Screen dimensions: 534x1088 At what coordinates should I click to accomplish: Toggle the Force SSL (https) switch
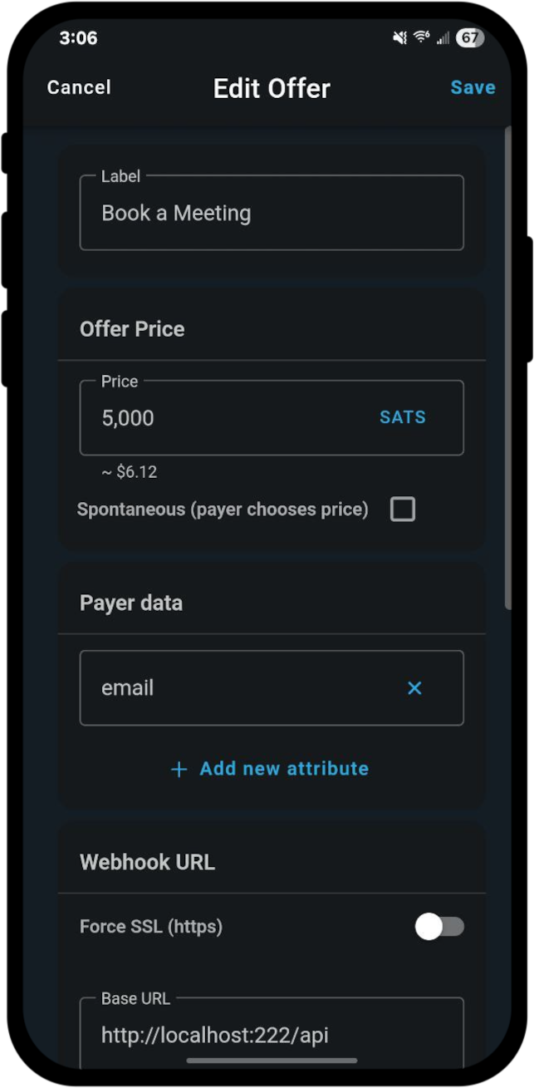pyautogui.click(x=439, y=927)
